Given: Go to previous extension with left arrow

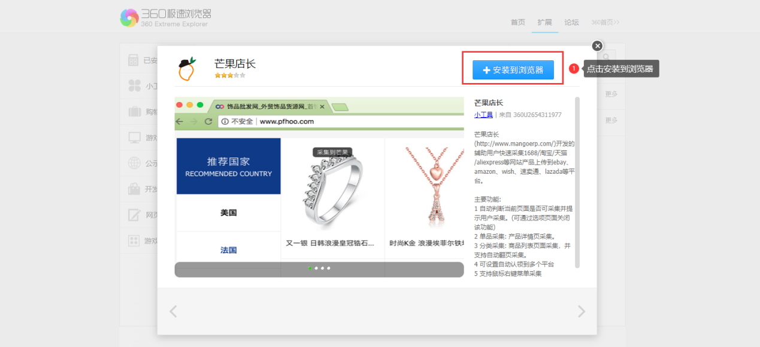Looking at the screenshot, I should (173, 311).
